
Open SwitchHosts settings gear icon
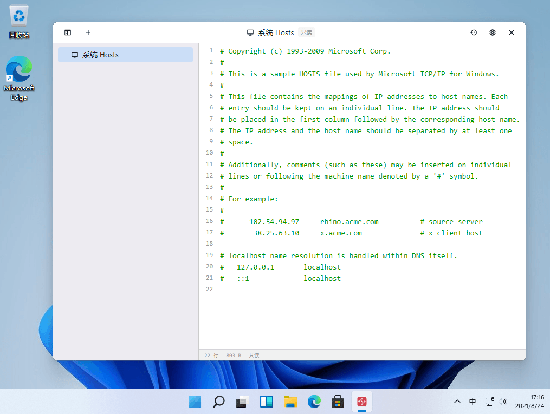point(493,32)
